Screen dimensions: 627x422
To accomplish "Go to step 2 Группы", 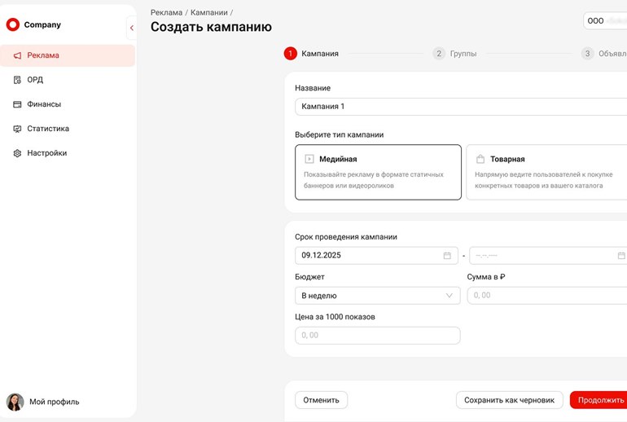I will [x=454, y=54].
